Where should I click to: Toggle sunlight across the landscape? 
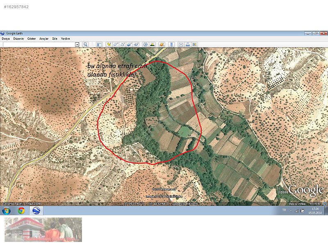pyautogui.click(x=152, y=44)
